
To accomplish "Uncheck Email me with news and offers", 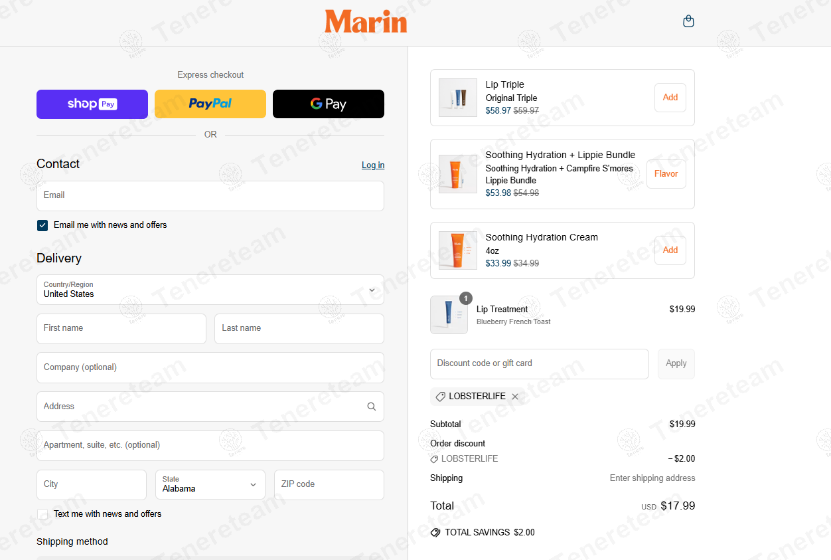I will click(x=42, y=225).
